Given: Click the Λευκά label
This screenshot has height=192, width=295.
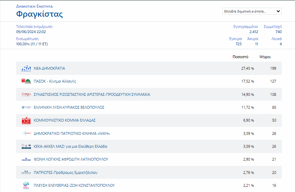Looking at the screenshot, I should pos(277,39).
